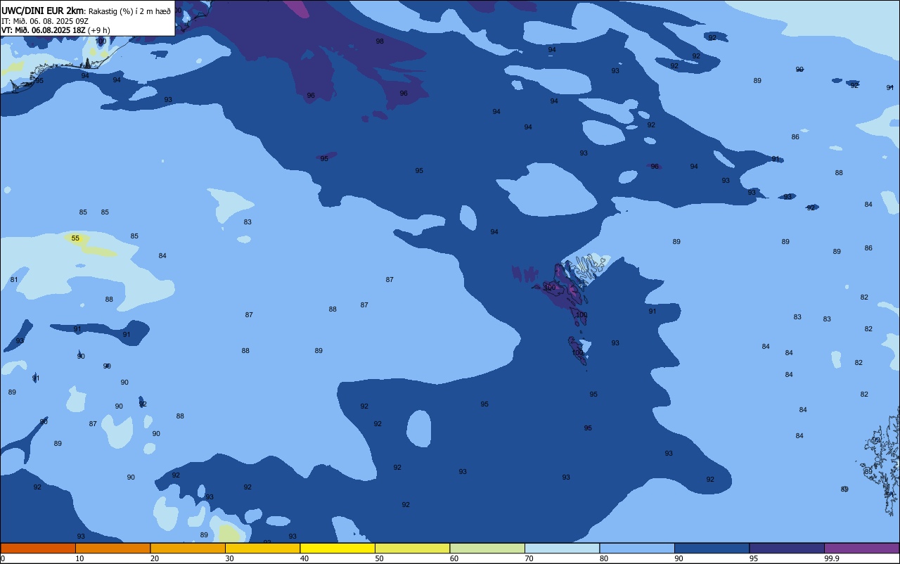
Task: Click the pale yellow 50–60 legend segment
Action: (x=412, y=548)
